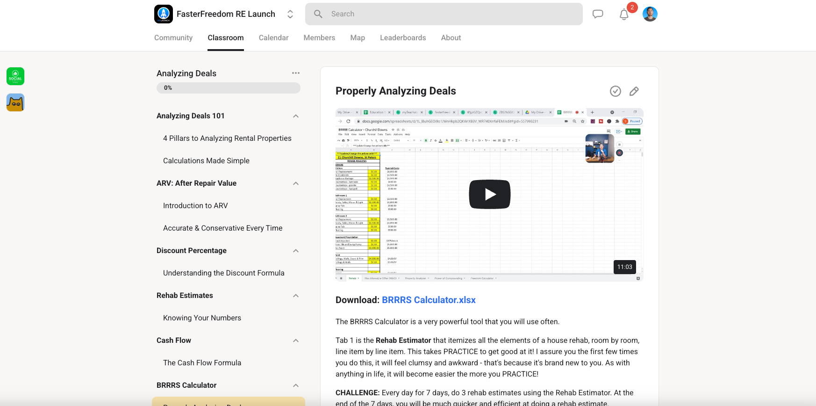Download the BRRRS Calculator.xlsx file
This screenshot has width=816, height=406.
pos(429,300)
